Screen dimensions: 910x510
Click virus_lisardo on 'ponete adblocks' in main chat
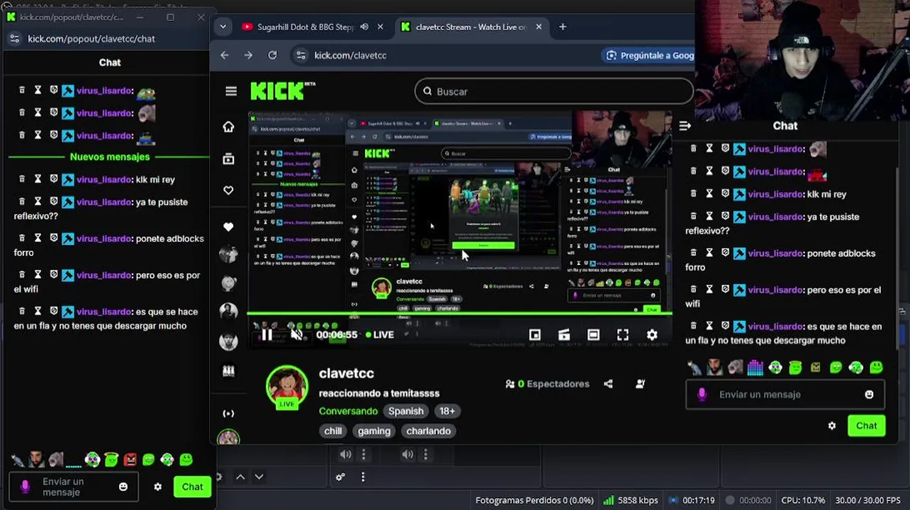pyautogui.click(x=775, y=253)
